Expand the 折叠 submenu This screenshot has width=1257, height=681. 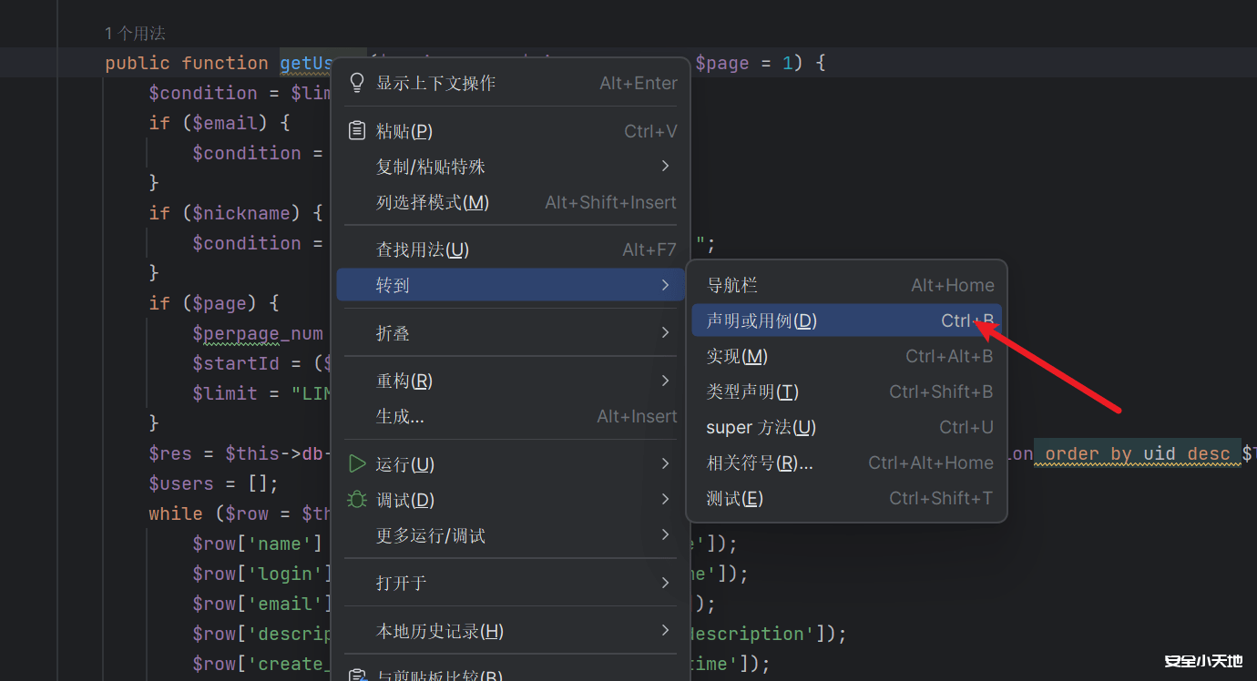[x=393, y=332]
